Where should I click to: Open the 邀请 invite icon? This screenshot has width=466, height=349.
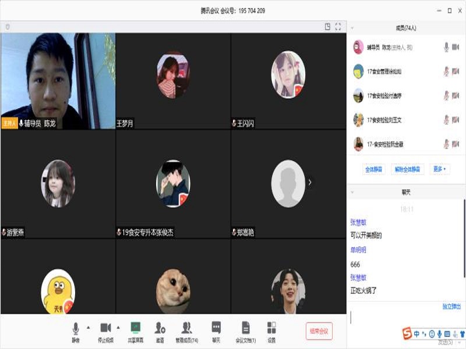pyautogui.click(x=160, y=328)
